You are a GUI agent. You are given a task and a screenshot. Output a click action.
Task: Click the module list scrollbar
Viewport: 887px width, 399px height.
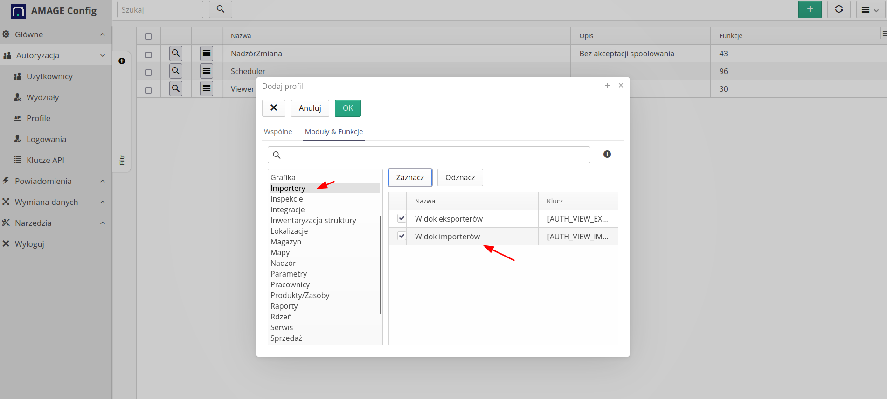coord(381,264)
